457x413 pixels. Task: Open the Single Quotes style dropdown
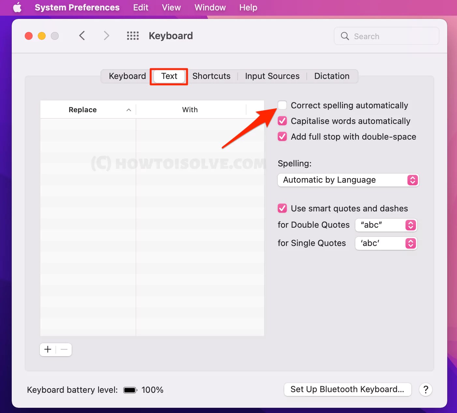(386, 243)
